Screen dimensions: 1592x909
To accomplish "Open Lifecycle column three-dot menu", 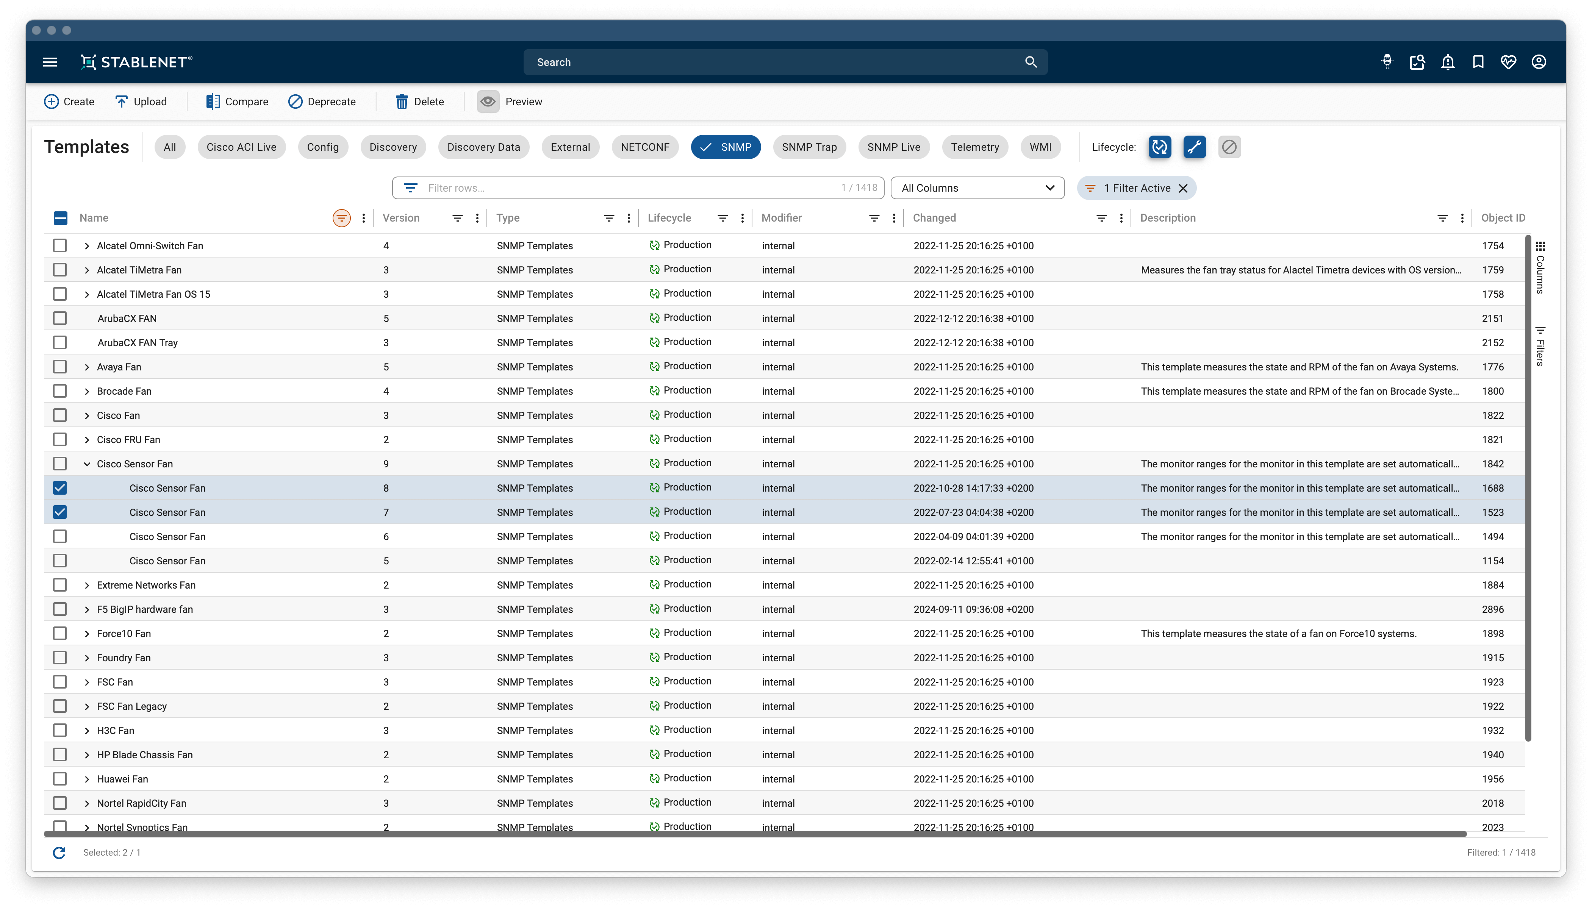I will (x=742, y=218).
